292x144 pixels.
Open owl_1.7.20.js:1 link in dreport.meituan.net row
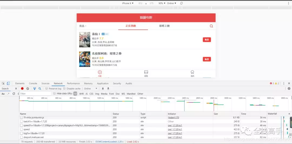175,137
